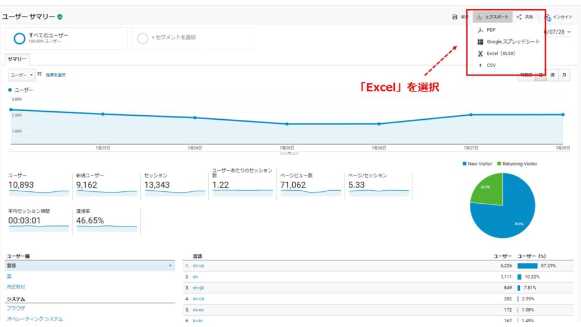Open the date range dropdown arrow
The image size is (581, 327).
(569, 32)
